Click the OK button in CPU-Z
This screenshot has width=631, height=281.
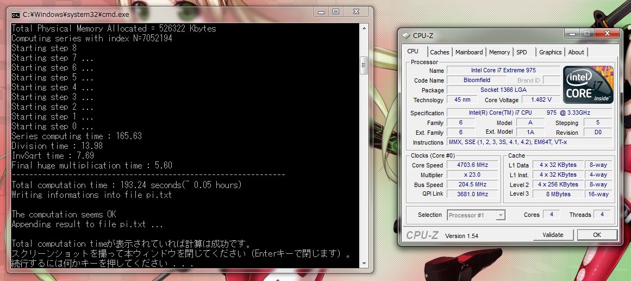coord(597,235)
